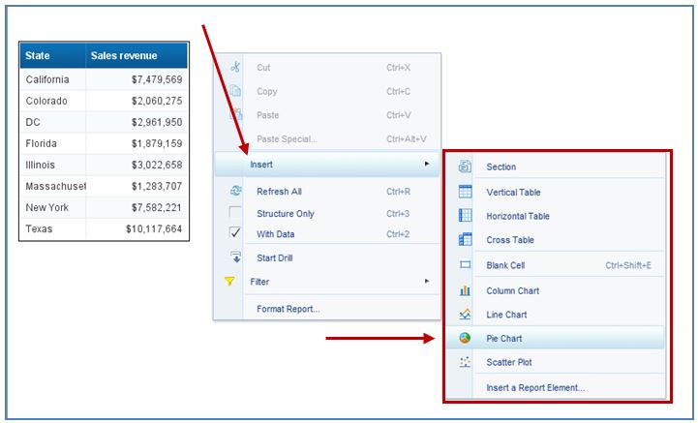Insert a Column Chart
This screenshot has width=698, height=423.
(x=555, y=290)
